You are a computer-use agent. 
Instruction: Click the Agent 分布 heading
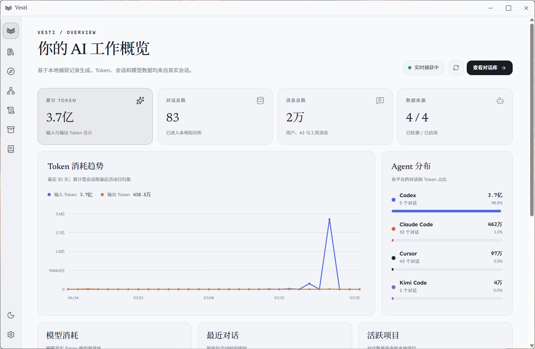pyautogui.click(x=411, y=166)
